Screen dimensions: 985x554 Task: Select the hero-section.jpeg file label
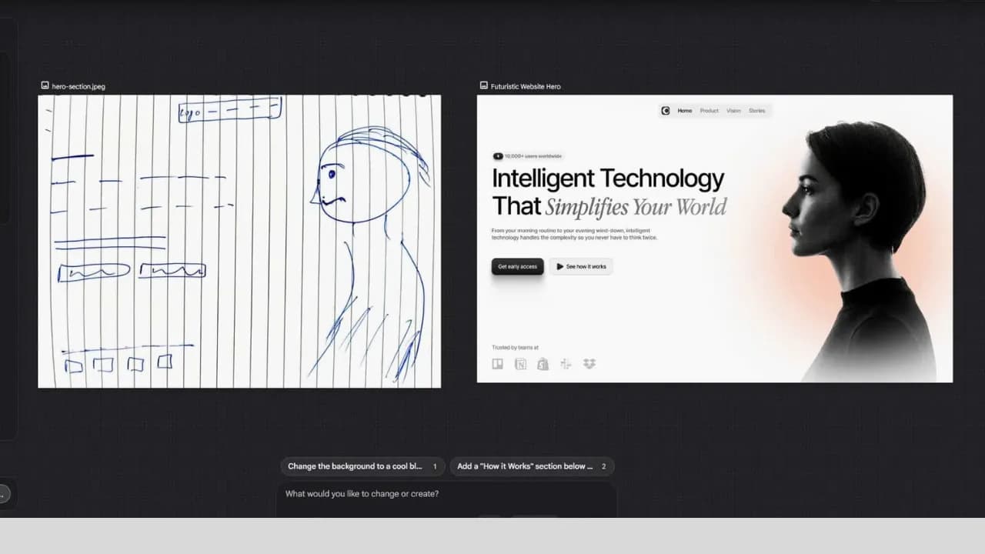[x=78, y=86]
